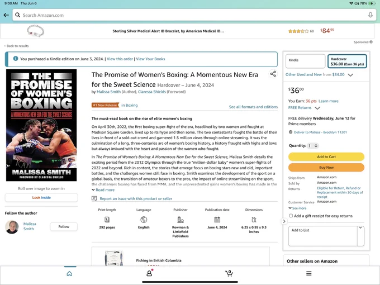Click the report issue speech icon

pyautogui.click(x=94, y=198)
